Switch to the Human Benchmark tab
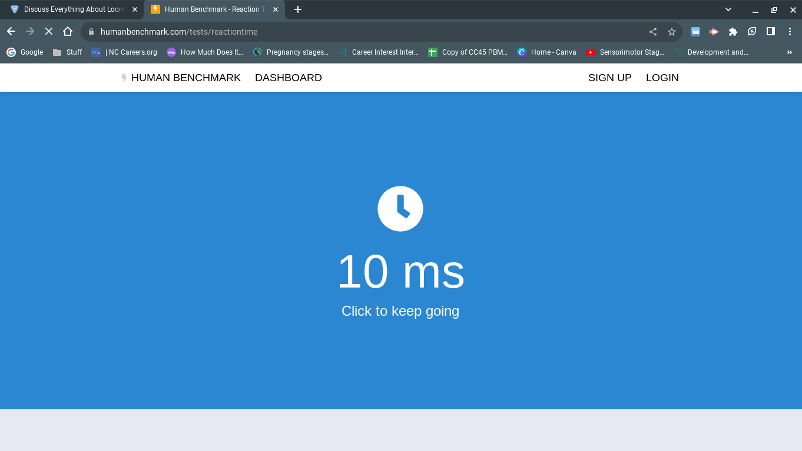Image resolution: width=802 pixels, height=451 pixels. point(212,9)
